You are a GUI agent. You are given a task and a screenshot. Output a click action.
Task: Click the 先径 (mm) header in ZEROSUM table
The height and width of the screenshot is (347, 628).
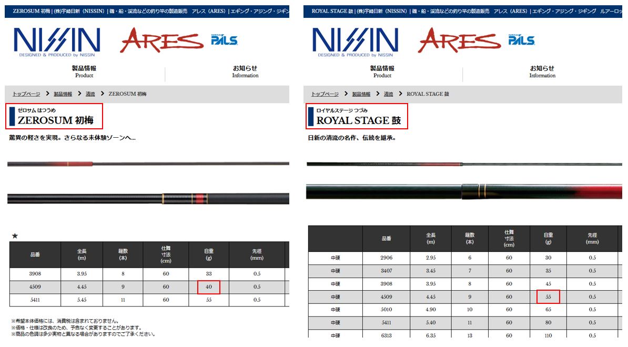[x=257, y=254]
